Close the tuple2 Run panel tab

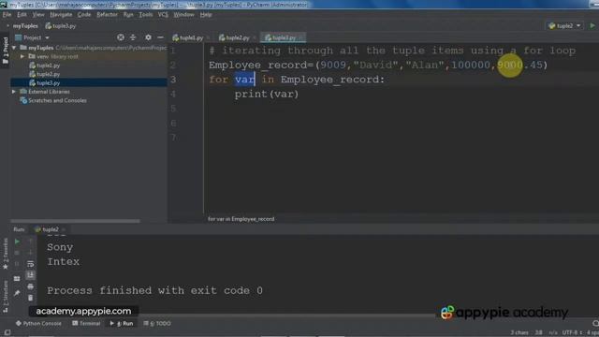click(x=64, y=229)
